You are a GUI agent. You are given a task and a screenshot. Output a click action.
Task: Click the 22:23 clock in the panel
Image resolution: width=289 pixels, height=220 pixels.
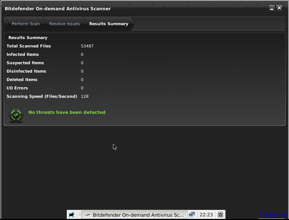coord(206,215)
